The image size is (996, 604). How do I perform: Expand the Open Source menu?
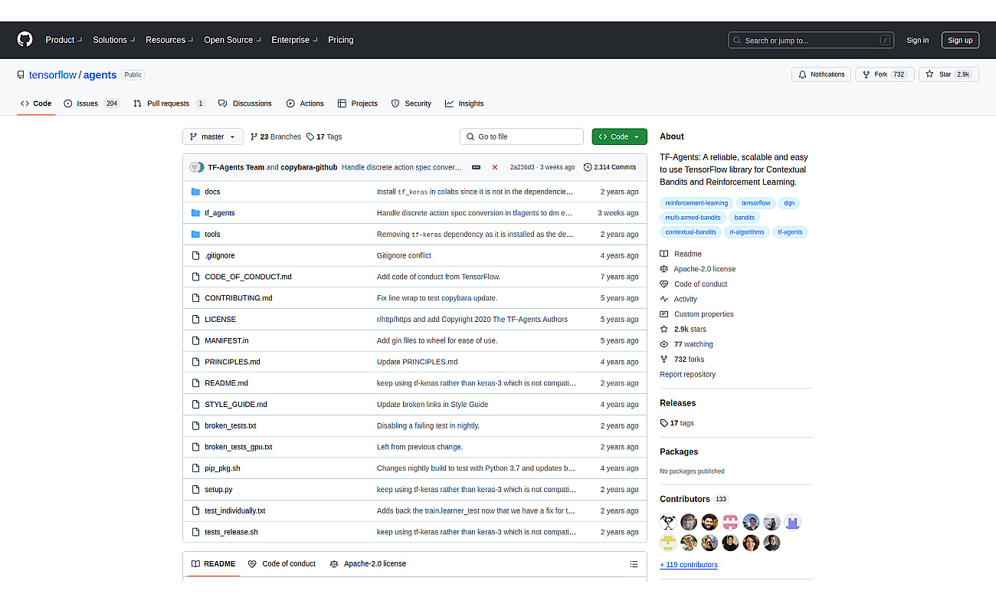232,40
